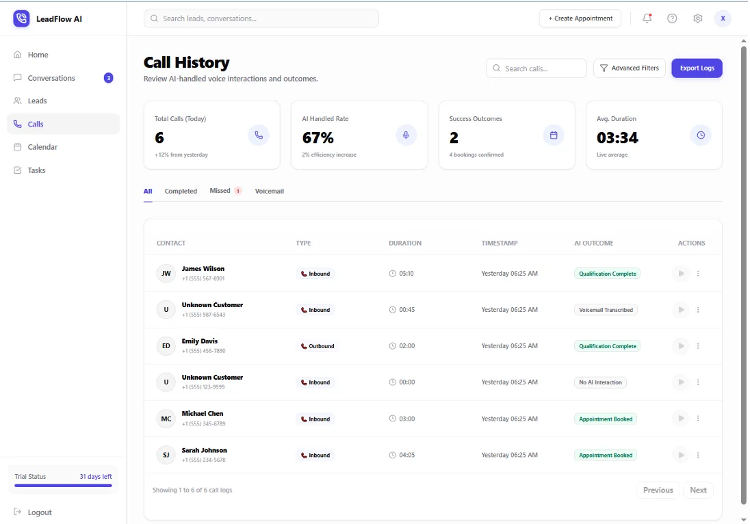Open the more-actions menu for the Voicemail Transcribed row
The width and height of the screenshot is (750, 524).
click(698, 310)
